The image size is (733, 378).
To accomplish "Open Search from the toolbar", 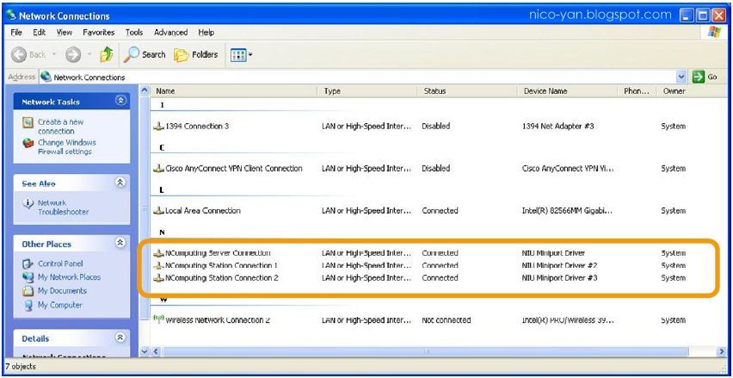I will point(145,55).
